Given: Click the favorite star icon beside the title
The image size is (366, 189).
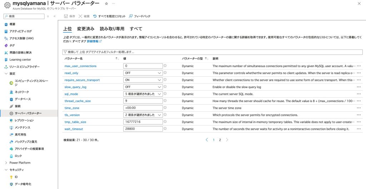Looking at the screenshot, I should tap(106, 3).
